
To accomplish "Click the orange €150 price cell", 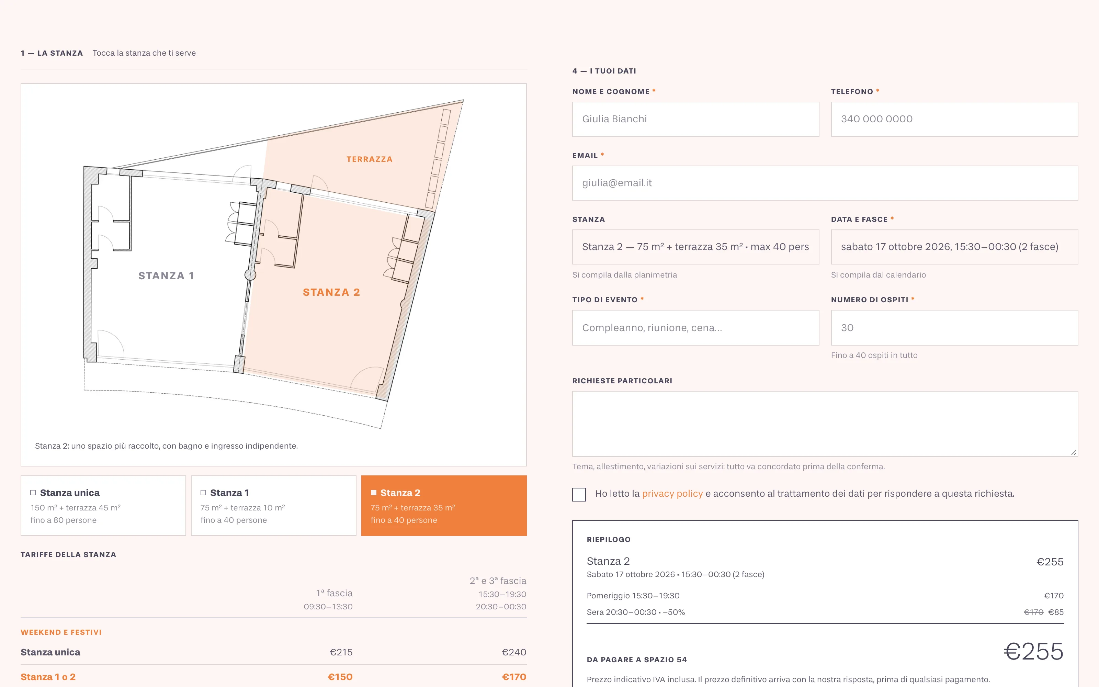I will [x=340, y=677].
